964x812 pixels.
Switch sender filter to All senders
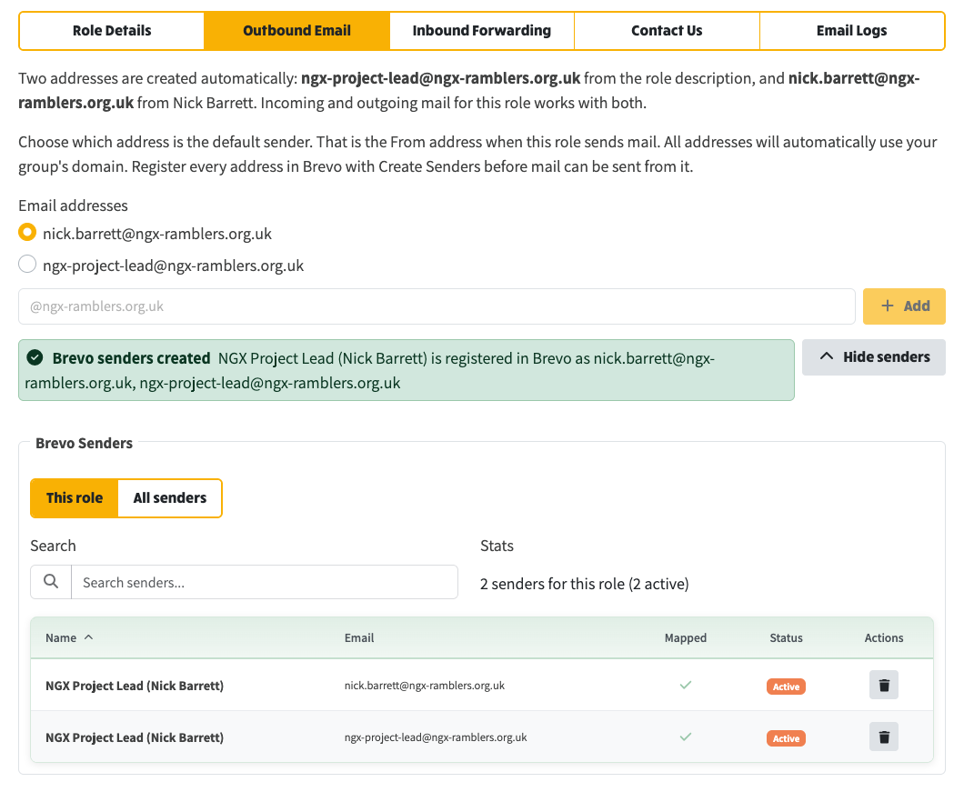point(170,498)
